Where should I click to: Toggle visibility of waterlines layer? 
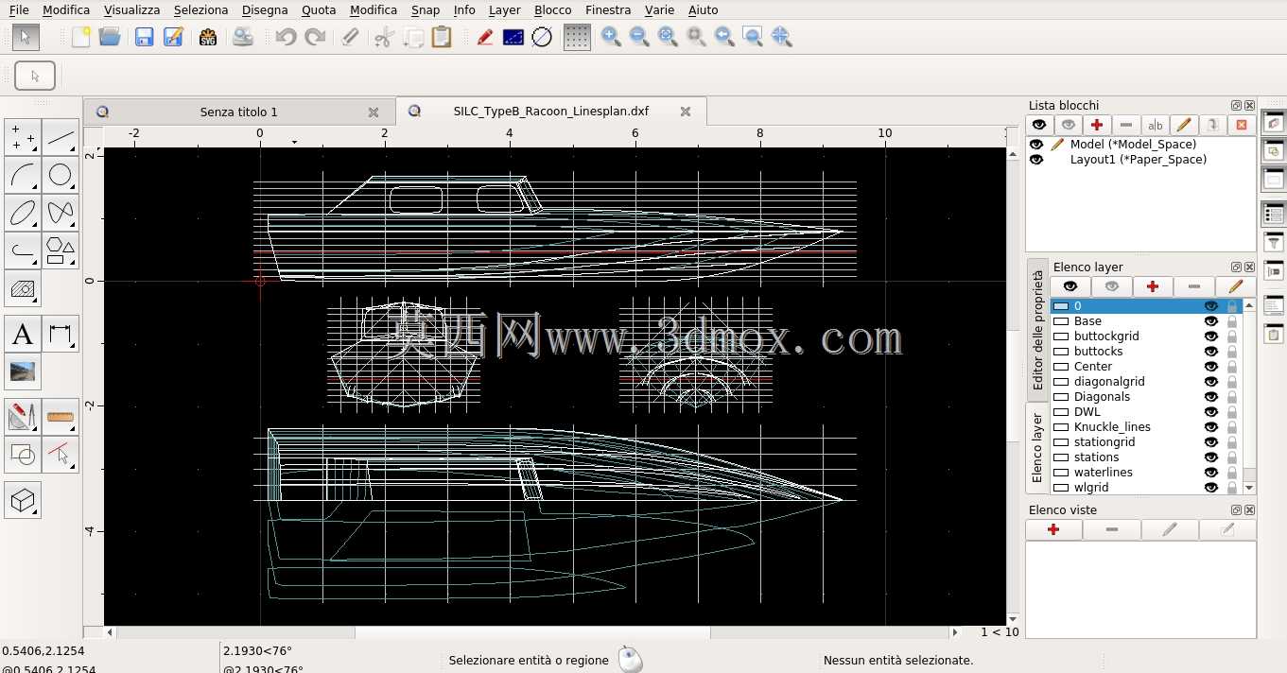(x=1211, y=473)
